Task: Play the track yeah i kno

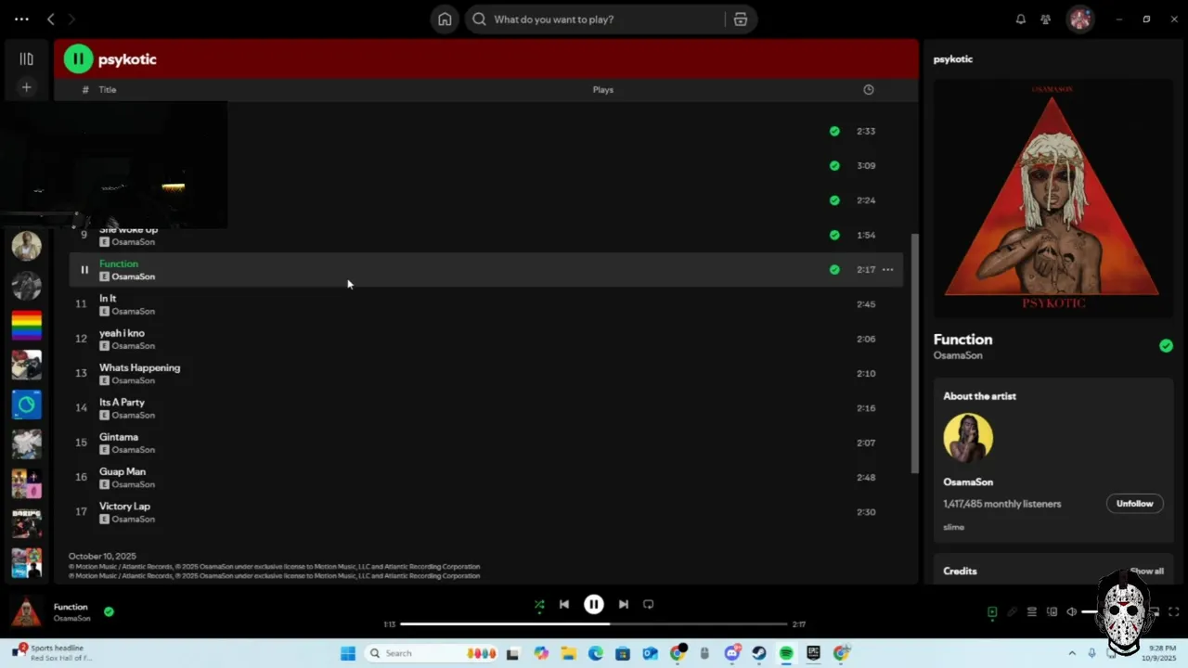Action: [x=122, y=333]
